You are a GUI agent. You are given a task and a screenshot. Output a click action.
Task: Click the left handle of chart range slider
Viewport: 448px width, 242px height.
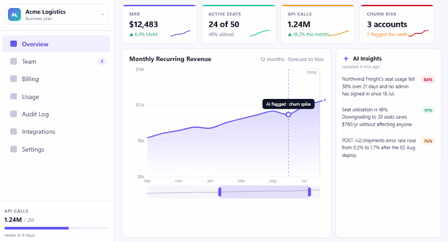tap(220, 192)
